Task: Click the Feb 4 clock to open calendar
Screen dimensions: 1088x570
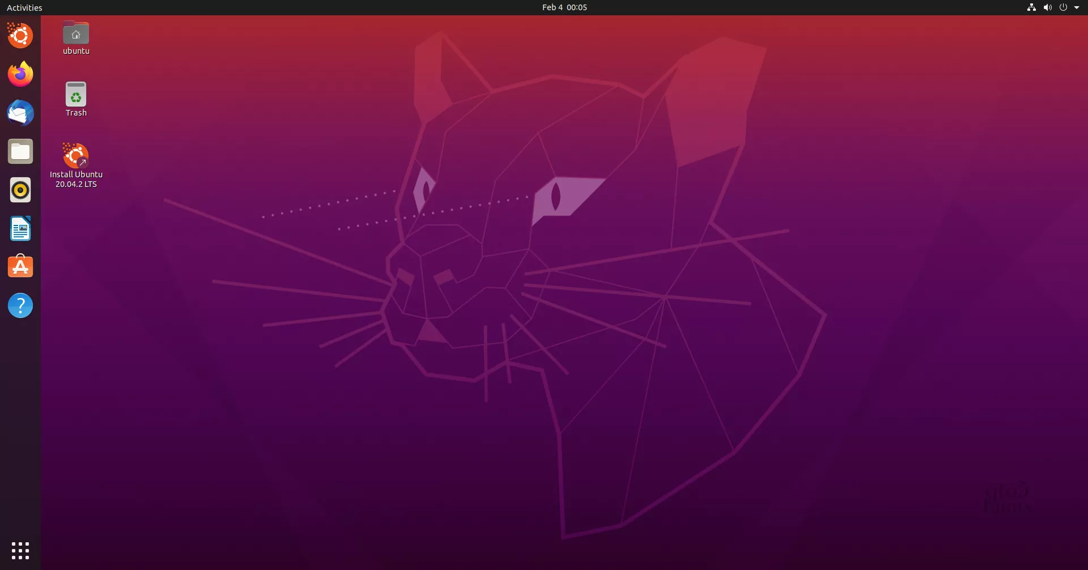Action: point(564,7)
